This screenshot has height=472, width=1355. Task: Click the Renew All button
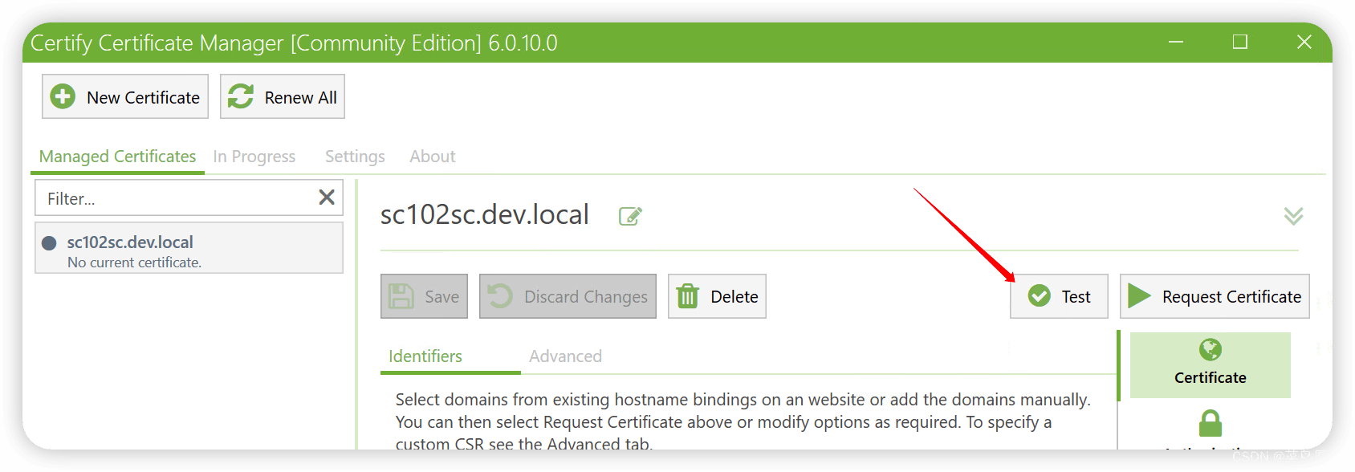(x=283, y=96)
